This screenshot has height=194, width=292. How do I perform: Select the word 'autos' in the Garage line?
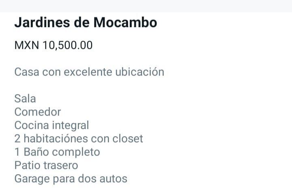(x=113, y=179)
